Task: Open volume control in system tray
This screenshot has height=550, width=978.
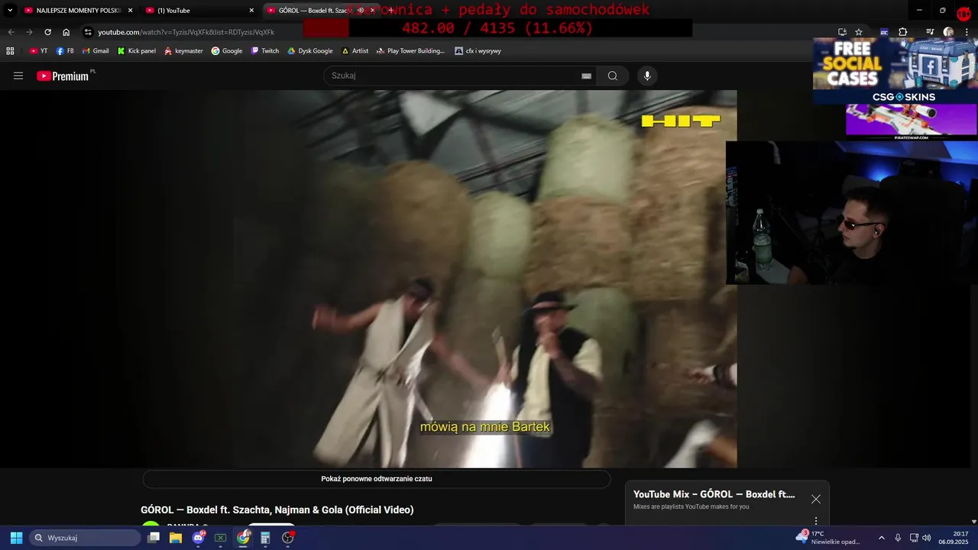Action: 926,538
